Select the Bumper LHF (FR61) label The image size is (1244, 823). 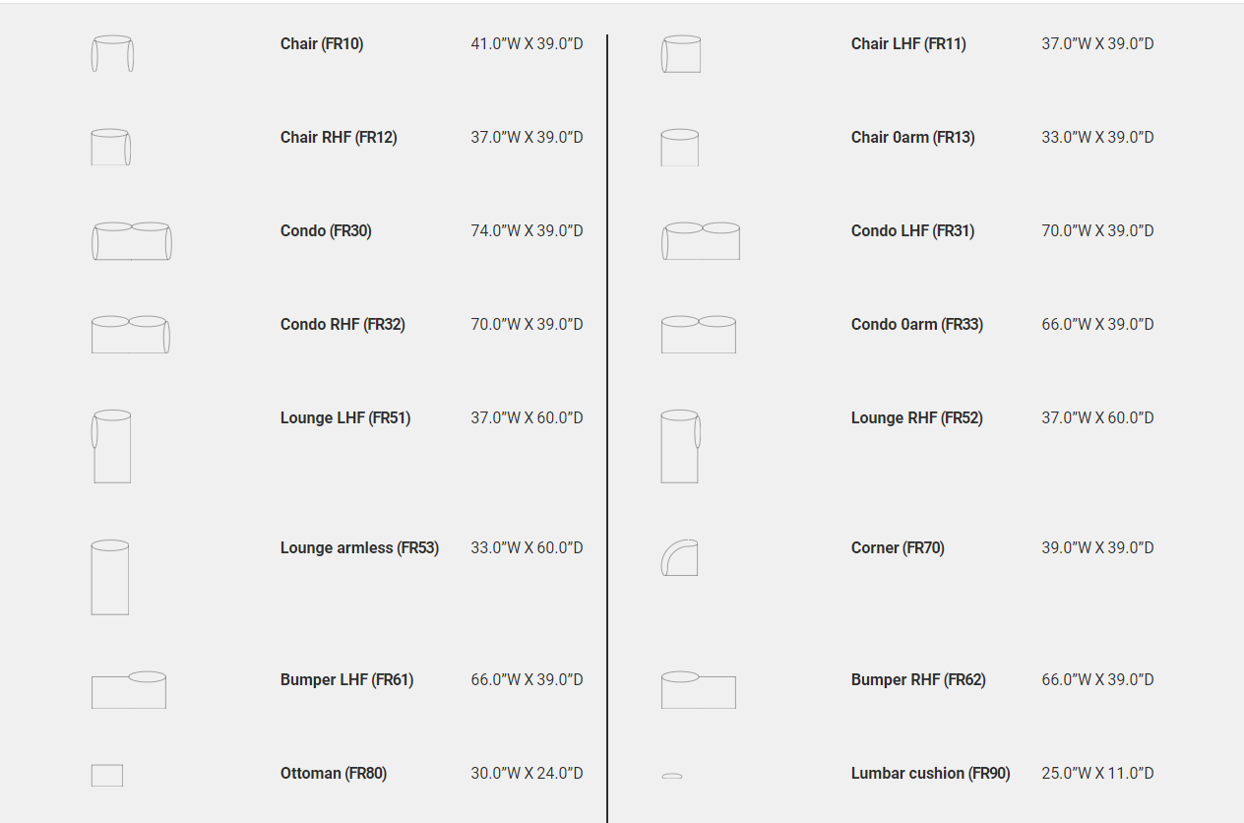[346, 680]
